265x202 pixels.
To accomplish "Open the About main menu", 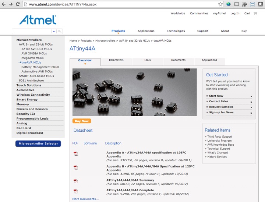I will pyautogui.click(x=225, y=31).
